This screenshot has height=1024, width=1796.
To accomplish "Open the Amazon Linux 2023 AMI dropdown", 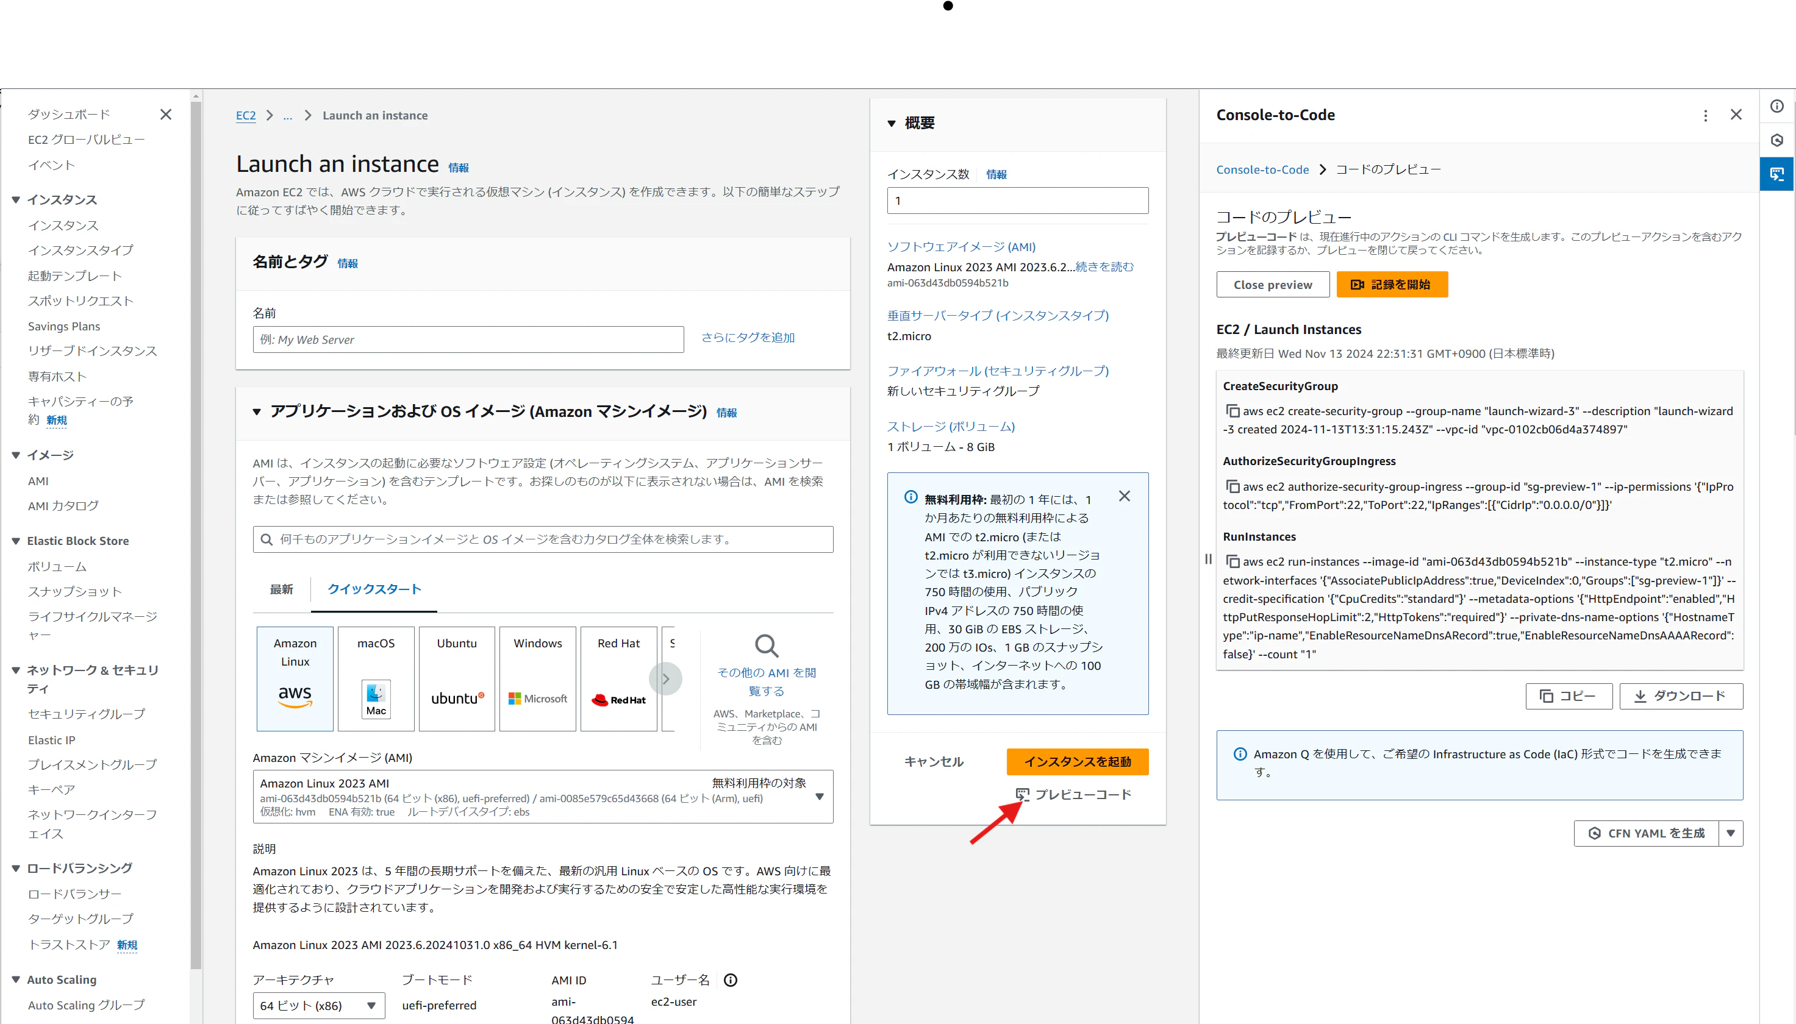I will [543, 797].
